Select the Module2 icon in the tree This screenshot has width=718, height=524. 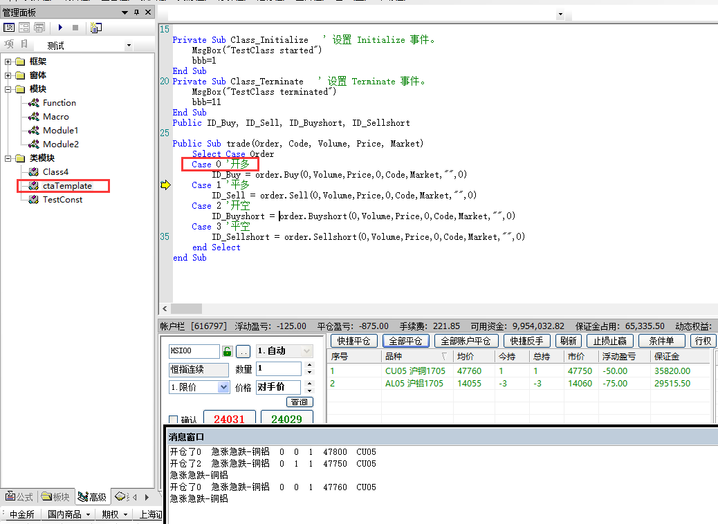tap(33, 144)
